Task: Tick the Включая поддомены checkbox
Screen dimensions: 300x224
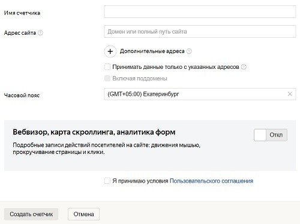Action: coord(107,78)
